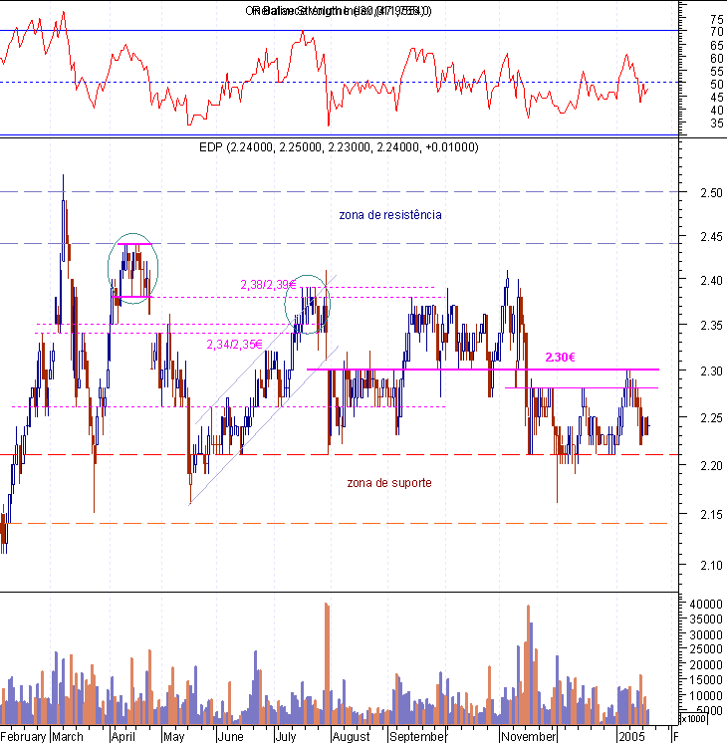Click the 25000 volume axis value
Image resolution: width=727 pixels, height=743 pixels.
click(706, 649)
